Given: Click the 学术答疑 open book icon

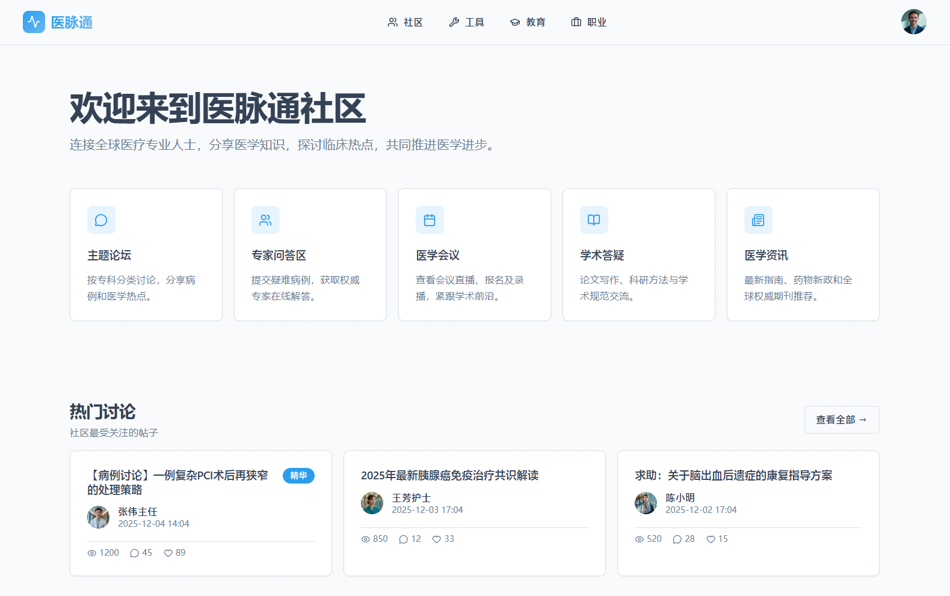Looking at the screenshot, I should tap(594, 220).
